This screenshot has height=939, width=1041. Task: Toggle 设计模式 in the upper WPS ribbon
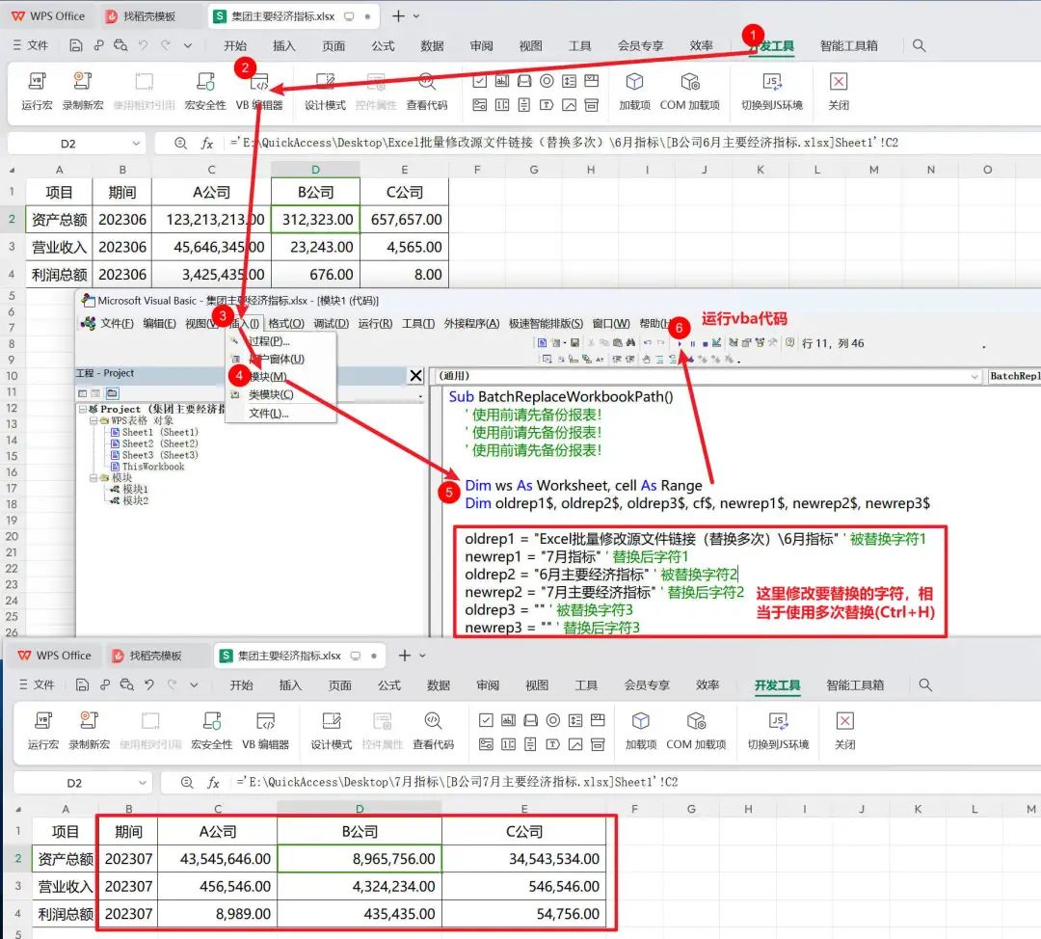tap(325, 91)
